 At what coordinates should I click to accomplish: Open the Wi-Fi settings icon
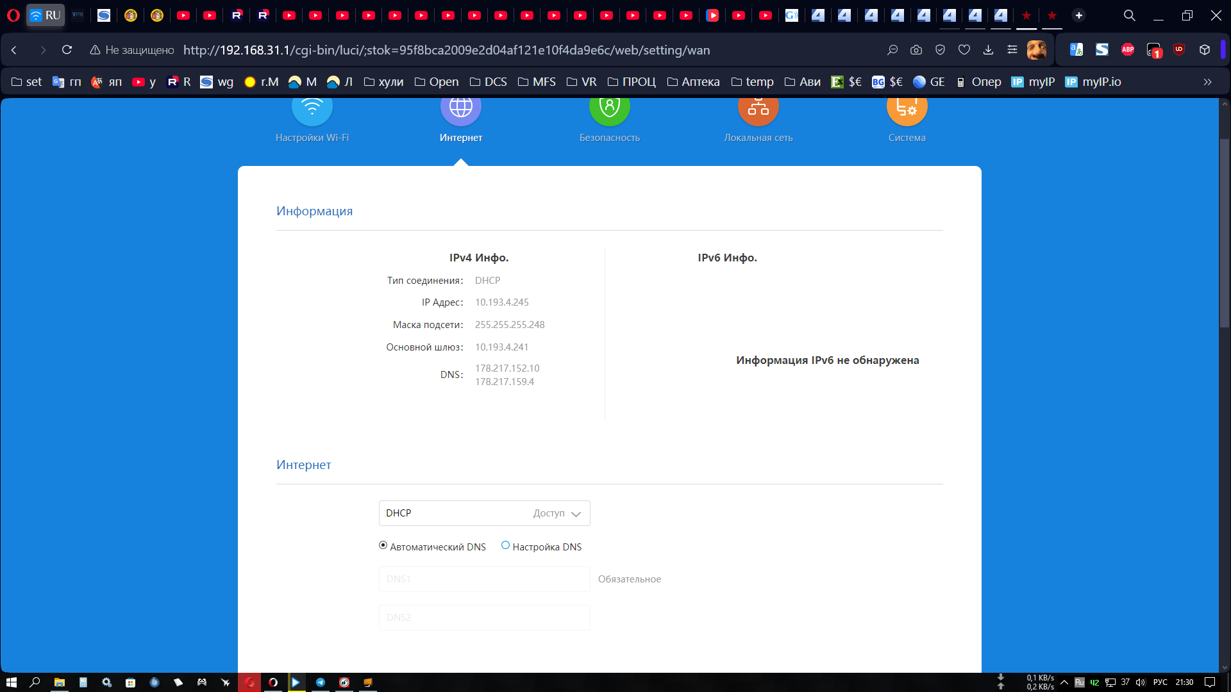(312, 109)
